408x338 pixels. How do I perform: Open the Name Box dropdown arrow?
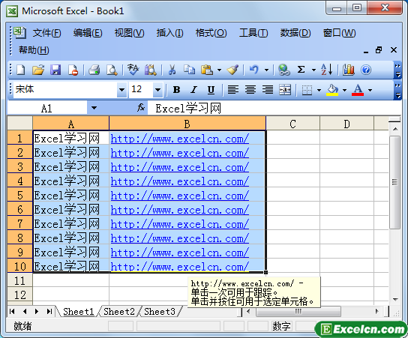pyautogui.click(x=94, y=108)
